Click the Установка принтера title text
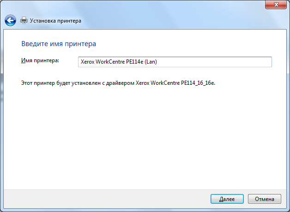290x212 pixels. (55, 21)
